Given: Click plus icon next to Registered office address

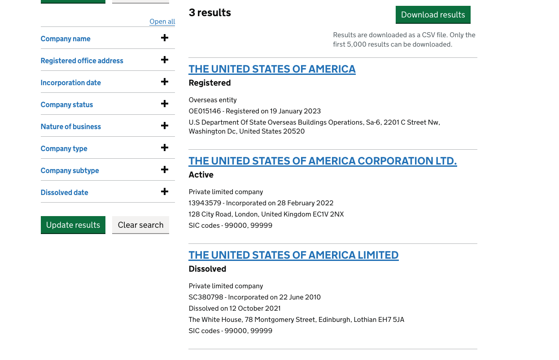Looking at the screenshot, I should 165,60.
